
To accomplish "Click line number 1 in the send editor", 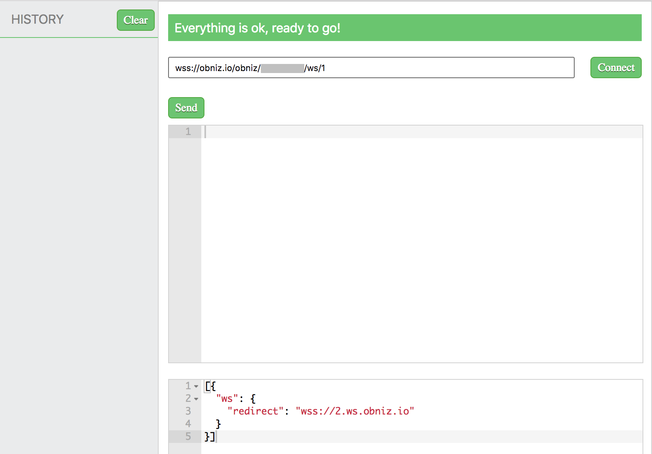I will click(187, 131).
